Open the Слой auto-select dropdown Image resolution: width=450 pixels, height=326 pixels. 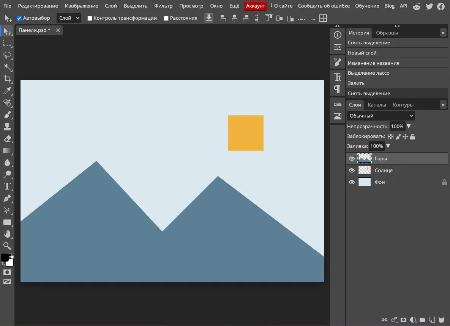[69, 18]
